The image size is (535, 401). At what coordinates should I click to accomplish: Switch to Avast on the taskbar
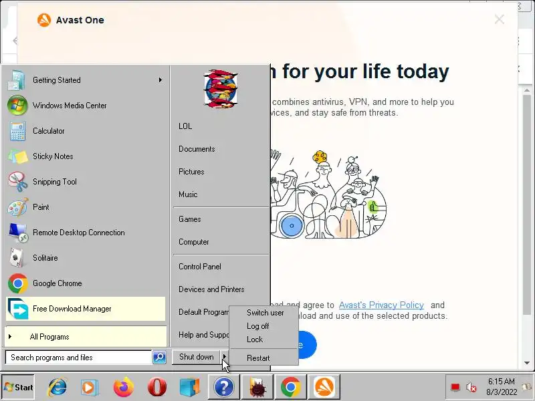point(324,387)
